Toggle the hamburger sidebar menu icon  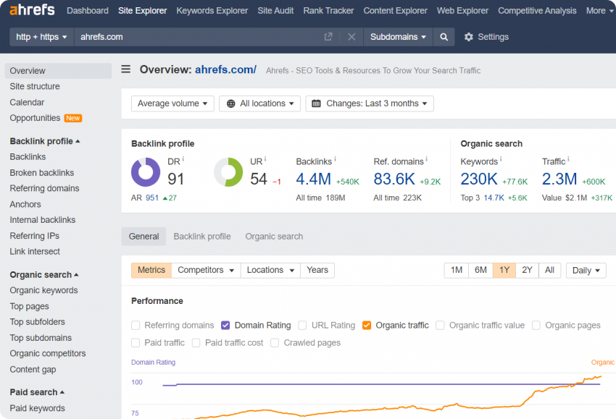[125, 69]
